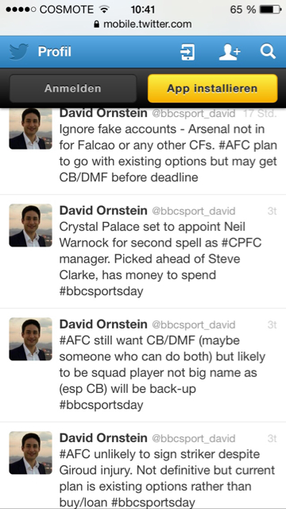This screenshot has width=286, height=509.
Task: Open the #CPFC hashtag link
Action: pos(242,243)
